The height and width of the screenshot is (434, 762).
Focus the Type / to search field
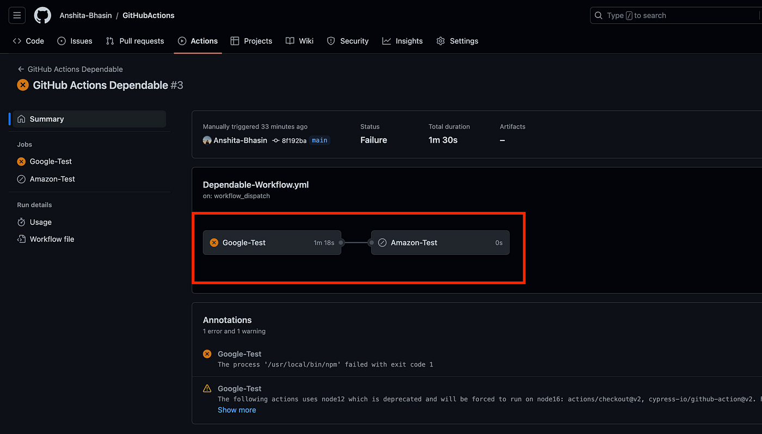click(676, 15)
